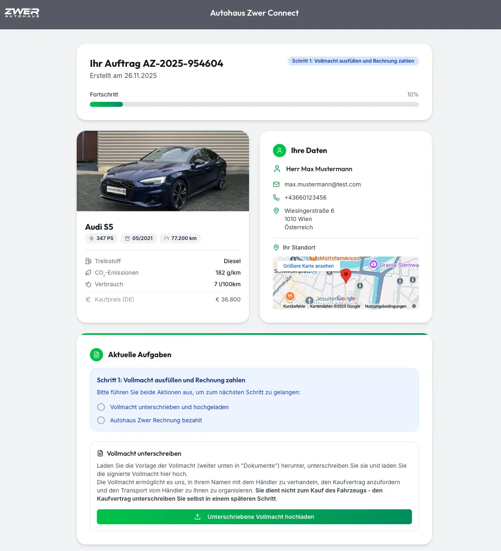The image size is (501, 551).
Task: Click the CO2-Emissionen leaf icon
Action: coord(88,272)
